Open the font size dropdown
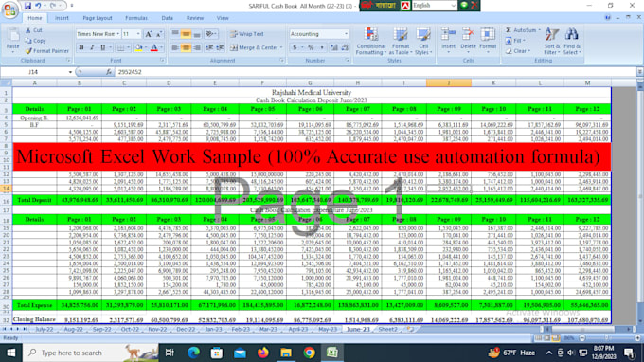This screenshot has width=644, height=362. [x=138, y=34]
